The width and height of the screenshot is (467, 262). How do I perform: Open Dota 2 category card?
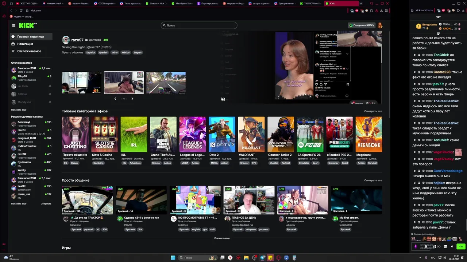click(x=222, y=134)
